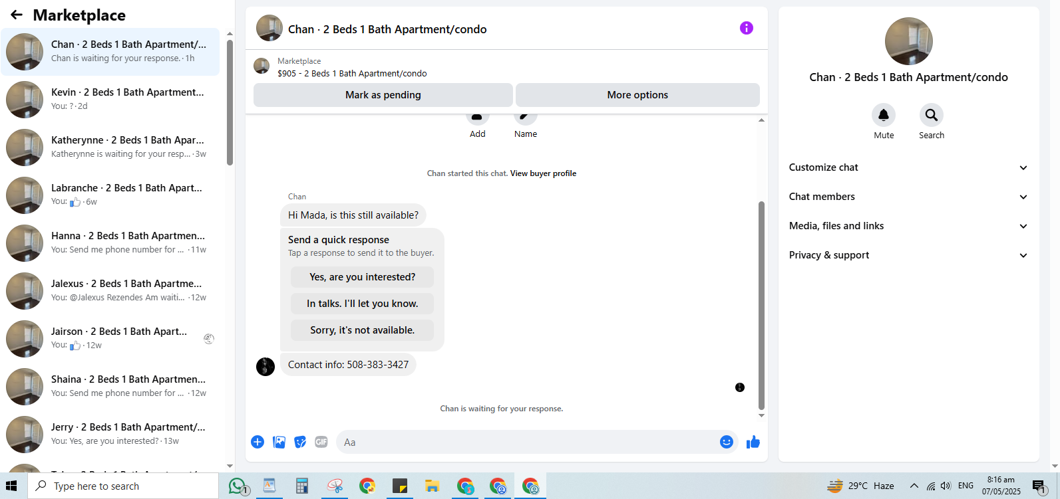Open the emoji picker in message box
The height and width of the screenshot is (499, 1060).
click(727, 442)
